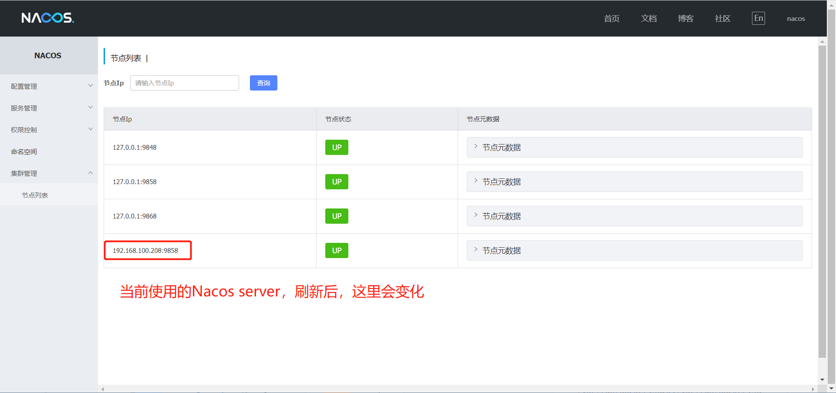836x393 pixels.
Task: Click the NACOS sidebar heading
Action: pyautogui.click(x=48, y=55)
